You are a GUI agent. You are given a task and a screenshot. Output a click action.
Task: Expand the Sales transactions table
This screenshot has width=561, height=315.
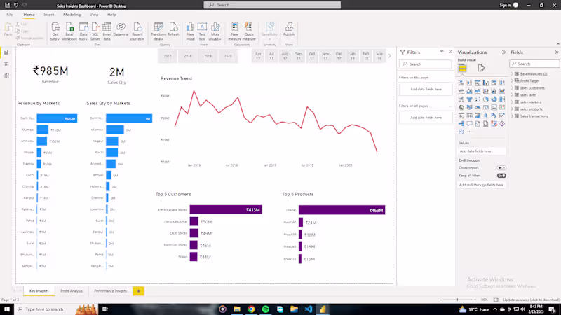tap(513, 116)
